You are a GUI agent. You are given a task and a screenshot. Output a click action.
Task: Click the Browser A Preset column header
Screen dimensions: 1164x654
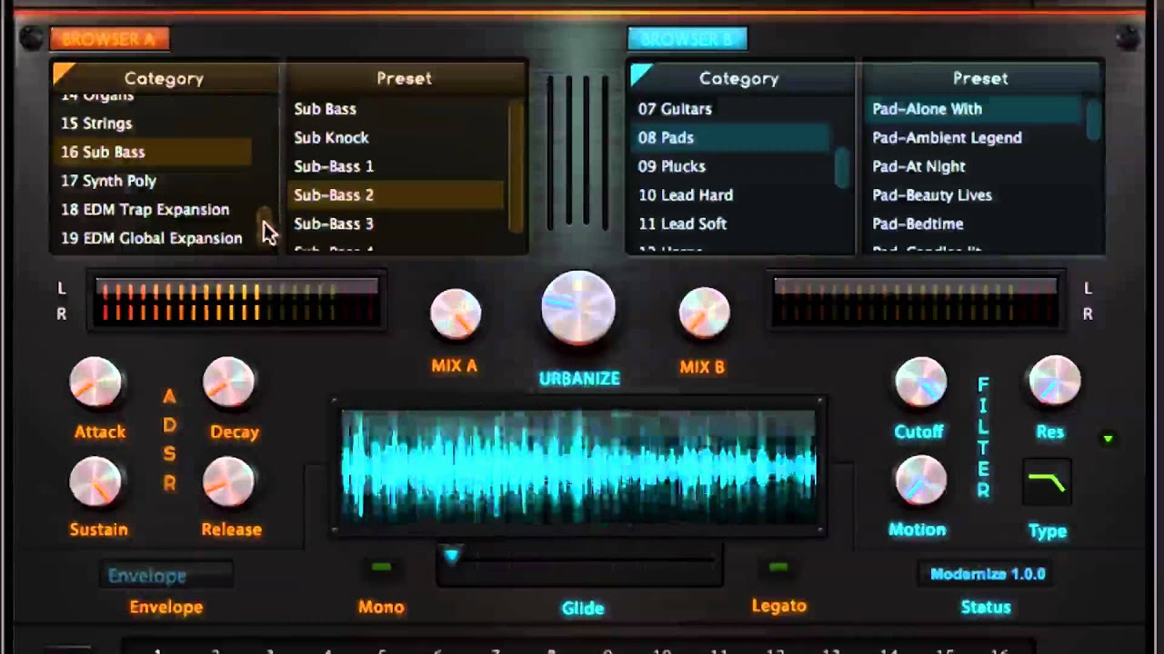(405, 78)
